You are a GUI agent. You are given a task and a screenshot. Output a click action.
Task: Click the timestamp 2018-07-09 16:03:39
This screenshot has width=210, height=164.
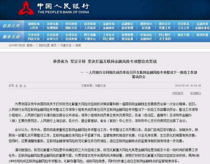tap(188, 86)
